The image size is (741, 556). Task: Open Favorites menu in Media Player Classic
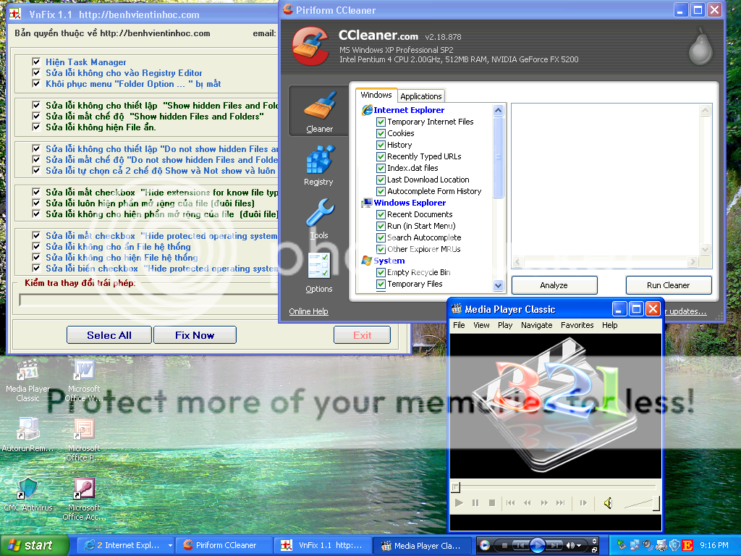(577, 325)
